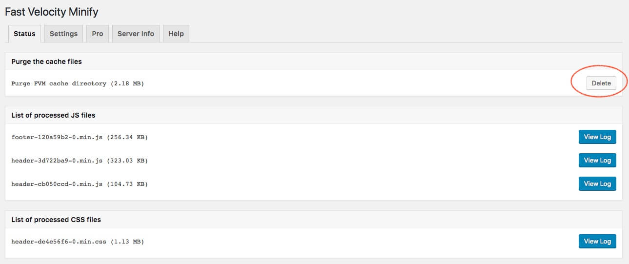
Task: Click the 2.18 MB cache size text
Action: (x=127, y=84)
